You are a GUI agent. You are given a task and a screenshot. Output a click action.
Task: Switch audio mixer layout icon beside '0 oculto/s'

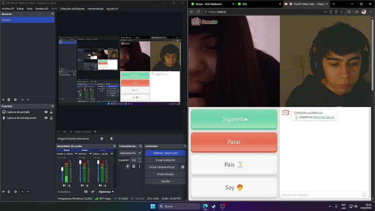[86, 192]
